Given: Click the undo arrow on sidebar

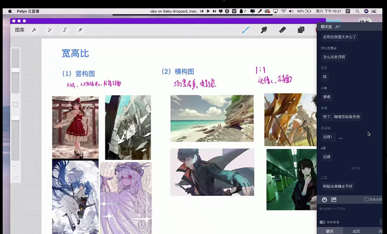Looking at the screenshot, I should point(15,167).
